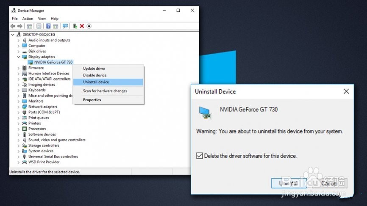
Task: Click the blue Help question-mark toolbar icon
Action: pyautogui.click(x=48, y=26)
